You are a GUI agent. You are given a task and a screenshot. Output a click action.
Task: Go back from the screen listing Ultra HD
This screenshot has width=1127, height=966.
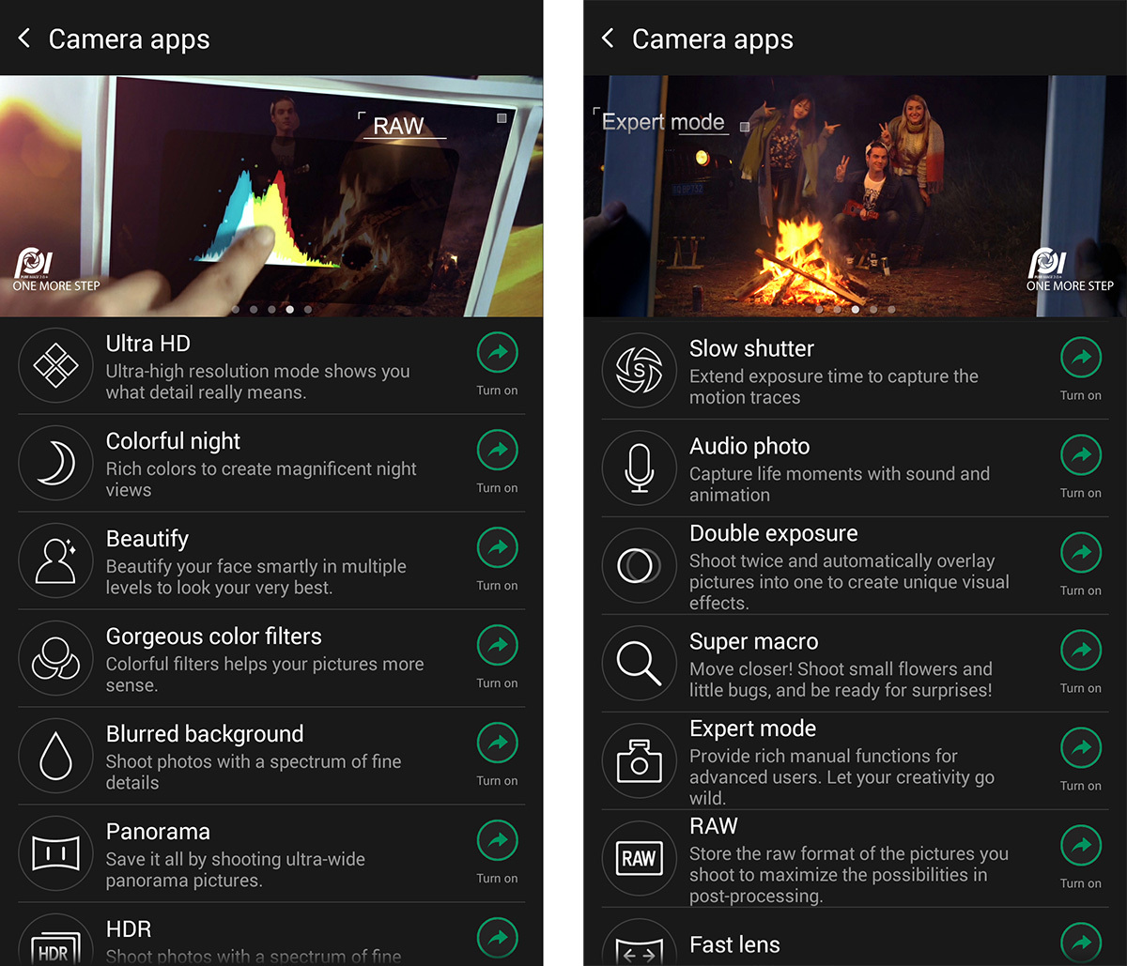point(24,38)
